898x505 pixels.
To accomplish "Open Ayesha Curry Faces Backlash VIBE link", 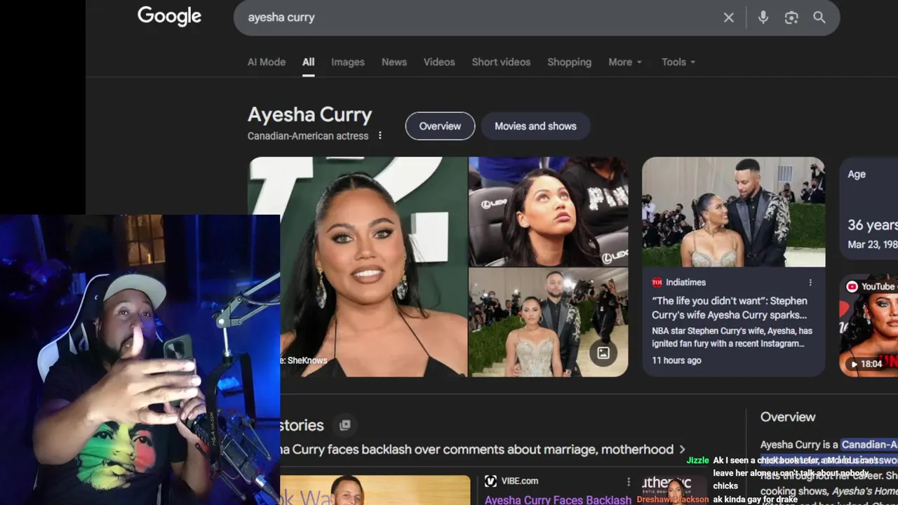I will [558, 499].
